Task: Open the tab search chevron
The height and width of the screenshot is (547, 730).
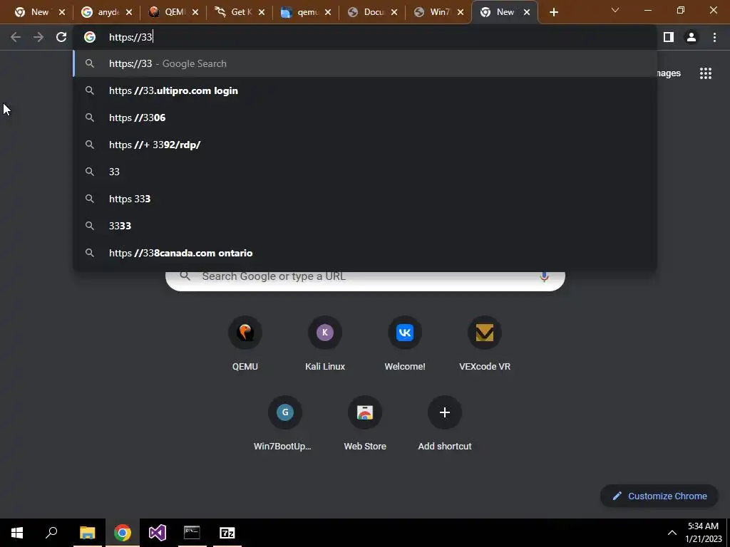Action: tap(615, 10)
